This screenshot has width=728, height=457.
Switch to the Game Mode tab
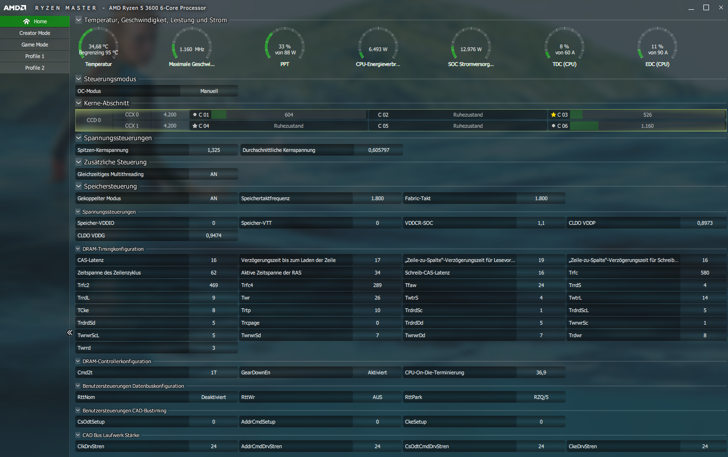point(35,45)
